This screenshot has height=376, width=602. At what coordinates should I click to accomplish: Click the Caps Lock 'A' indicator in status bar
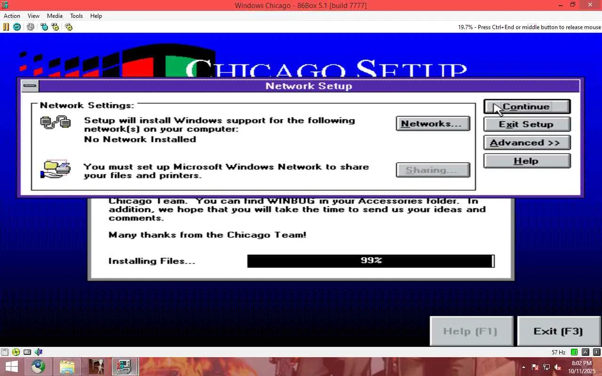click(586, 352)
